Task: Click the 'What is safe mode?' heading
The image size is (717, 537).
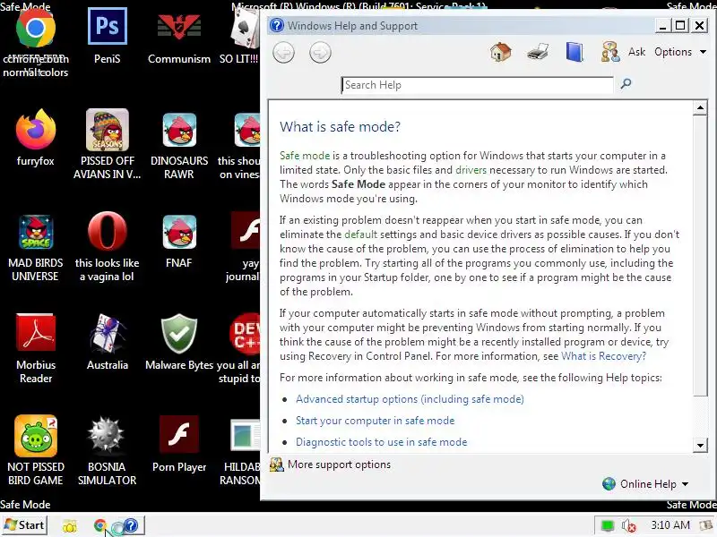Action: coord(340,126)
